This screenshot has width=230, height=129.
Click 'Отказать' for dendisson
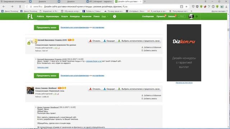(x=95, y=89)
